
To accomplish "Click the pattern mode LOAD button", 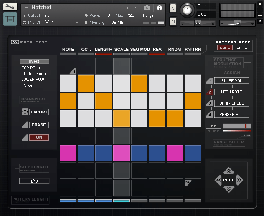I will [x=224, y=48].
